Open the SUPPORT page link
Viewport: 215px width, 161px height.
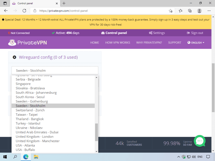175,43
